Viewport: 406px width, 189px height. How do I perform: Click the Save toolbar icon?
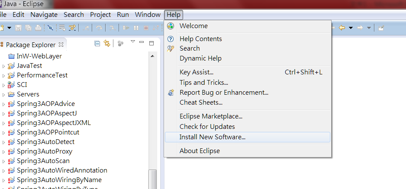(x=18, y=28)
